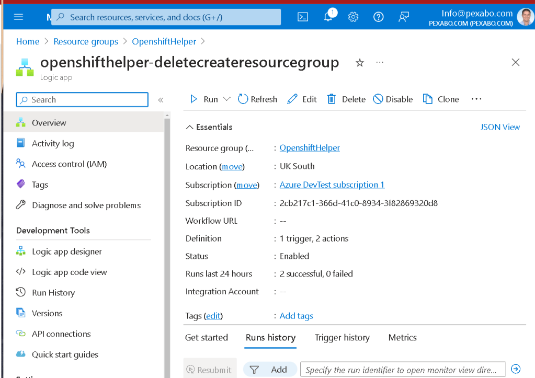This screenshot has height=378, width=535.
Task: Click the UK South location value
Action: (297, 166)
